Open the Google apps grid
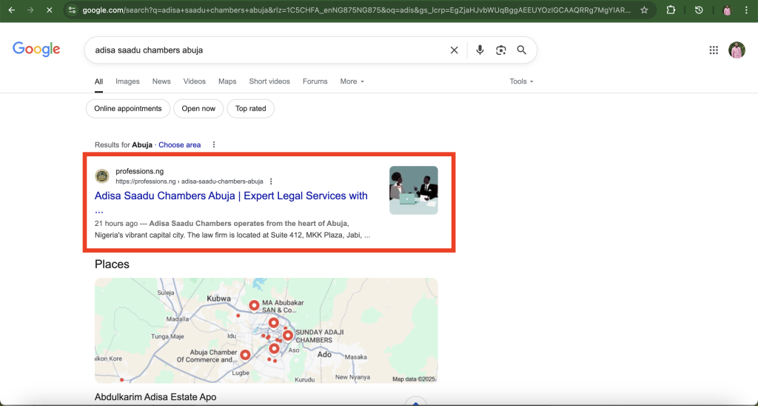Image resolution: width=758 pixels, height=406 pixels. click(x=714, y=50)
